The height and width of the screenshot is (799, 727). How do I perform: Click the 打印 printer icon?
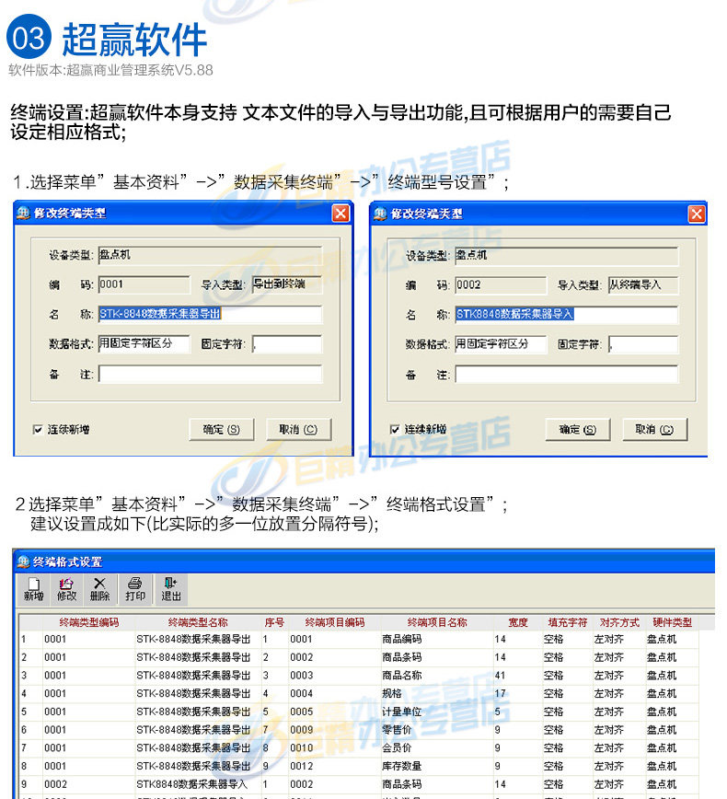[x=135, y=589]
